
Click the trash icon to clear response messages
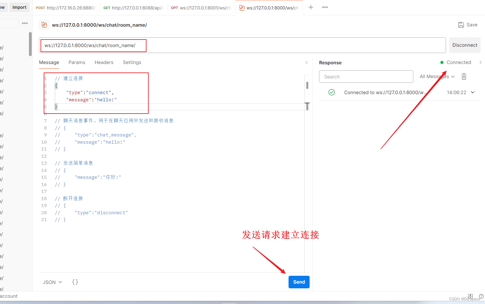464,76
